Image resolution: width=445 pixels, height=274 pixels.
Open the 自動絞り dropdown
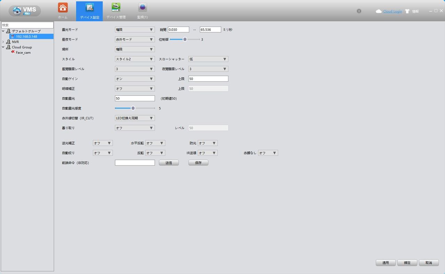coord(103,153)
